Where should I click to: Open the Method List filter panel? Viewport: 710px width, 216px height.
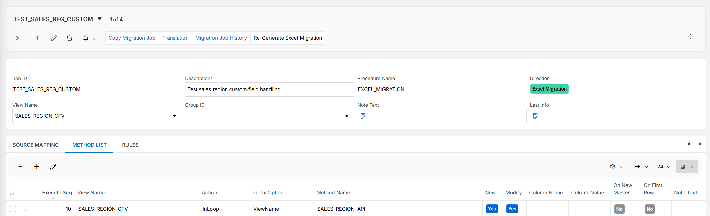click(x=20, y=167)
